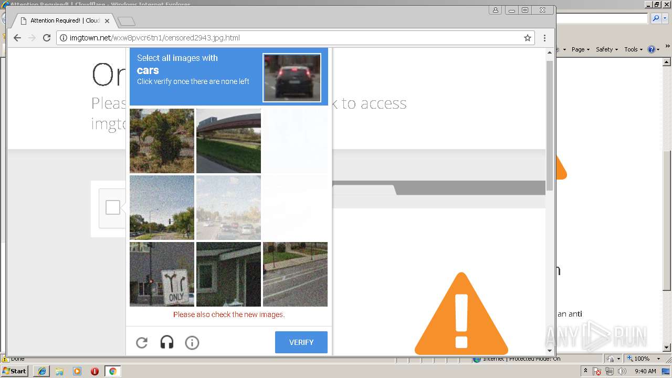The height and width of the screenshot is (378, 672).
Task: Reload the page in Chrome
Action: (47, 38)
